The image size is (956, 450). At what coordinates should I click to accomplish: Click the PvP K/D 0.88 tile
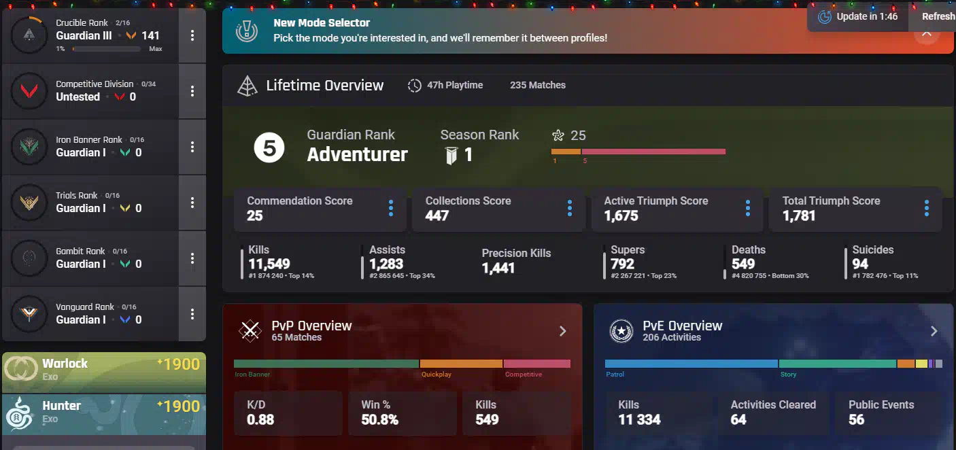pos(288,413)
